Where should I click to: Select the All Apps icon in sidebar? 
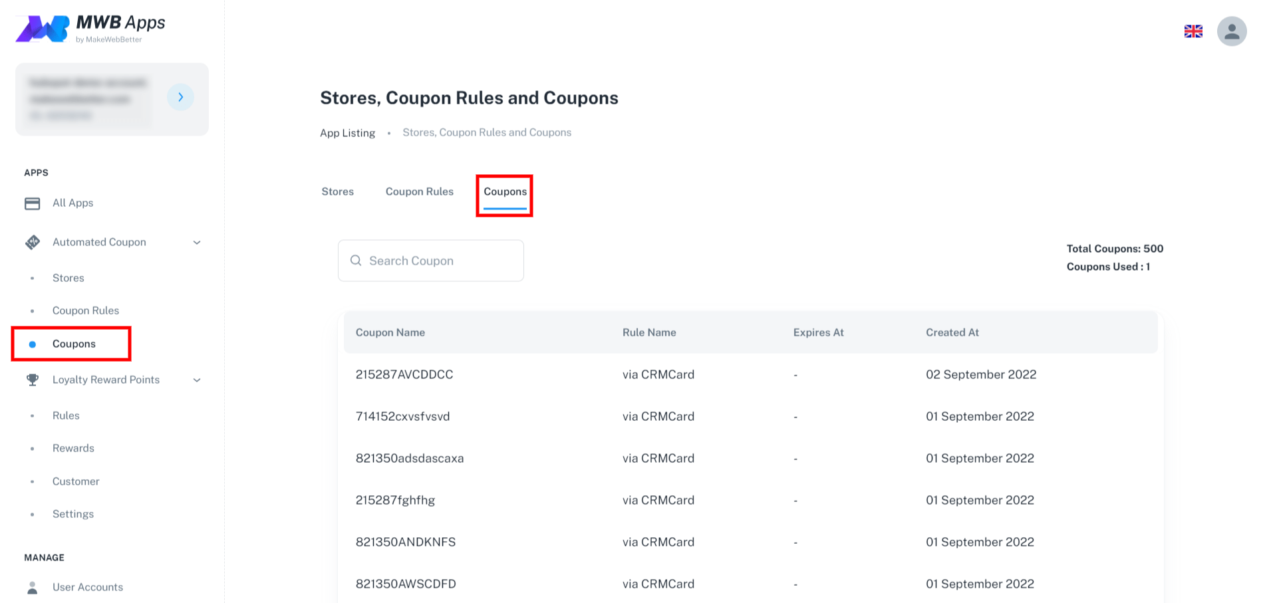32,203
